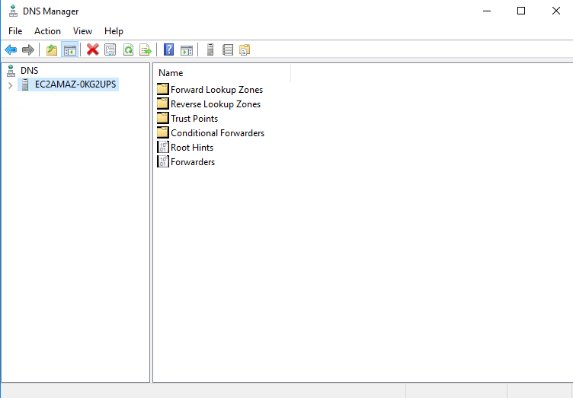Click the Back arrow toolbar icon
Viewport: 573px width, 398px height.
click(x=11, y=50)
